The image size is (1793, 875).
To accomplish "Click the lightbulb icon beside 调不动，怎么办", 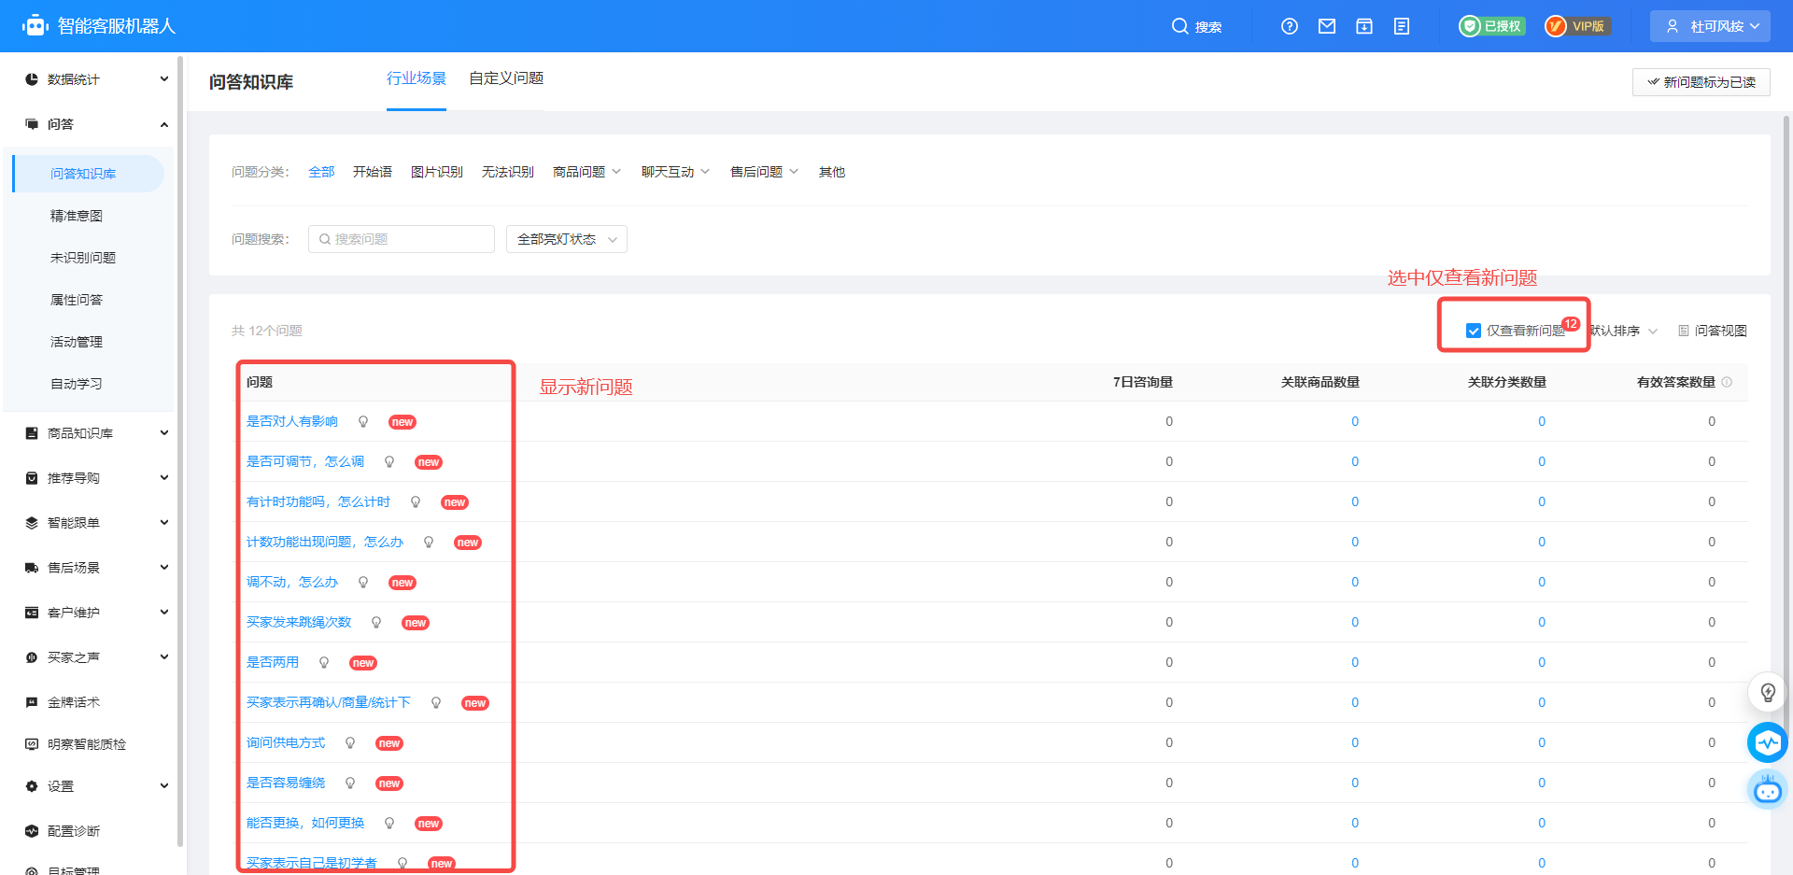I will [x=363, y=583].
